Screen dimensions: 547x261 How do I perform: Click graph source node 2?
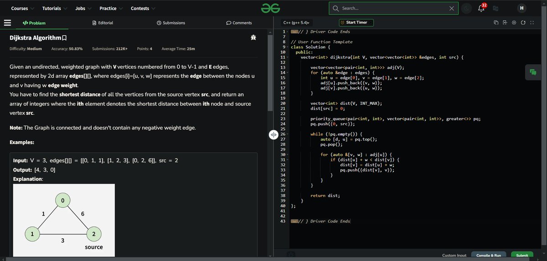tap(93, 234)
